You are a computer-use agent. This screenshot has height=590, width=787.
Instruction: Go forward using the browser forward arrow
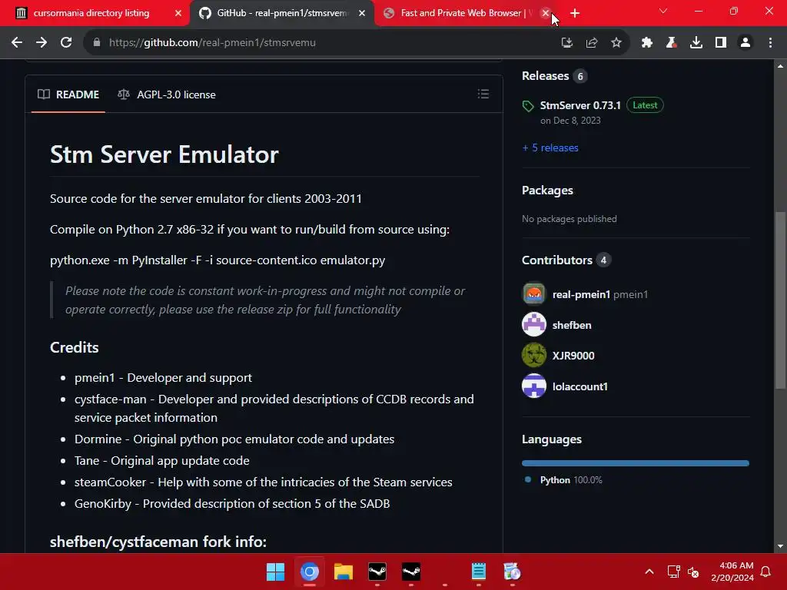coord(42,43)
